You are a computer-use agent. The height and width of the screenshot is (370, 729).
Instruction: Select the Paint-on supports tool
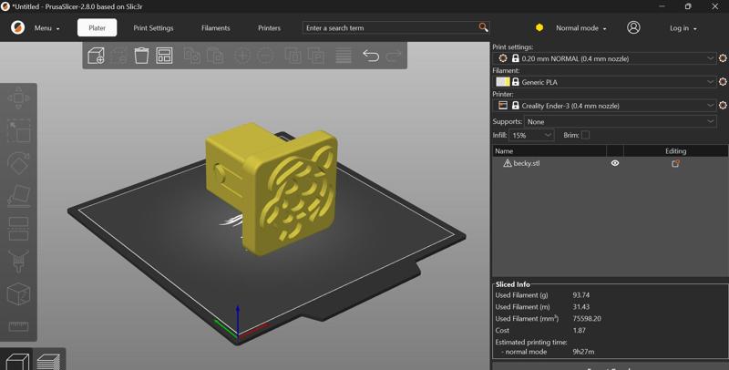(x=18, y=261)
